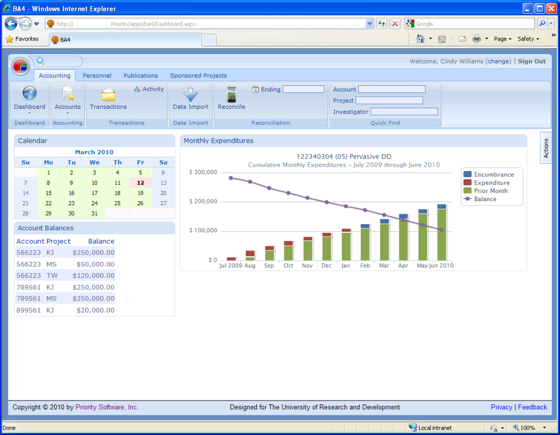Open the Reconcile calculator icon
Screen dimensions: 560x435
231,94
